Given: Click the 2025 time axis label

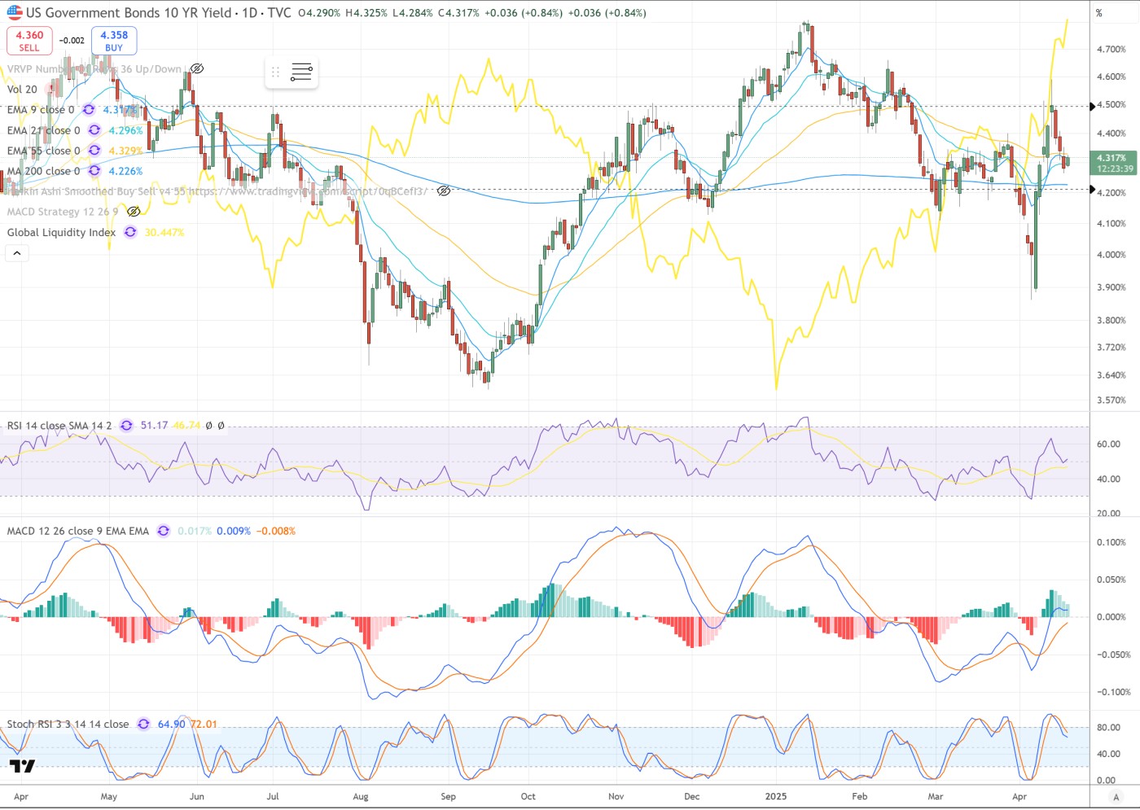Looking at the screenshot, I should pos(776,796).
